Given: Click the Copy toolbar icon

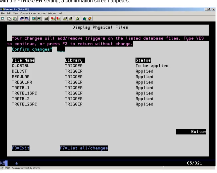Looking at the screenshot, I should point(9,19).
